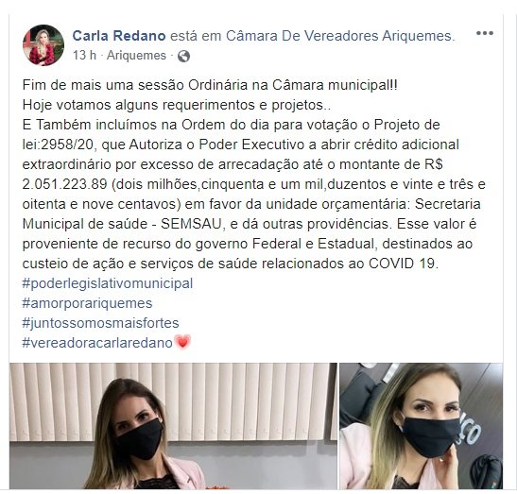Click the word SEMSAU in the post

(x=191, y=224)
